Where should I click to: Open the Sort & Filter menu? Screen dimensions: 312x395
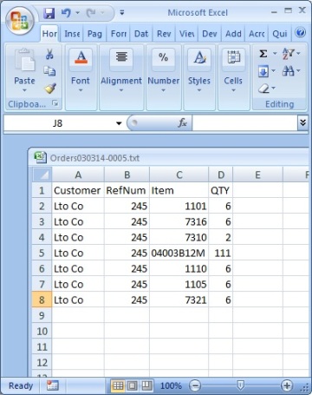click(291, 54)
